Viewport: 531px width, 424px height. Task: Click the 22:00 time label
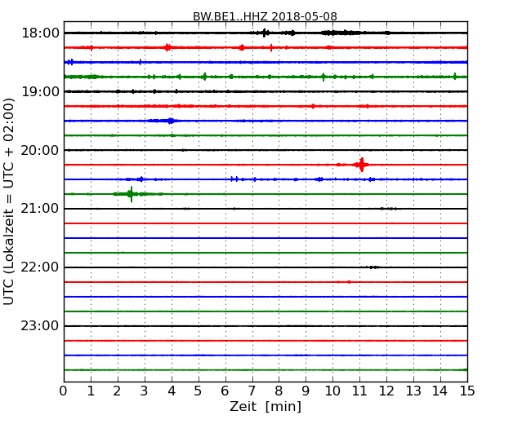pyautogui.click(x=40, y=267)
